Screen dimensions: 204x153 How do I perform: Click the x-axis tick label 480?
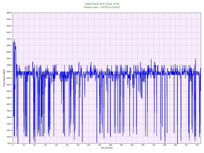175,145
